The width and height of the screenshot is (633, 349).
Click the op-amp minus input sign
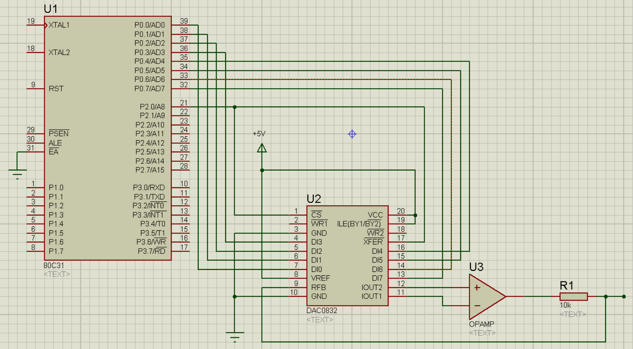477,306
